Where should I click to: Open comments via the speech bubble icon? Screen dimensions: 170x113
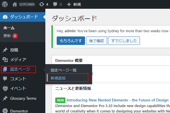(55, 5)
